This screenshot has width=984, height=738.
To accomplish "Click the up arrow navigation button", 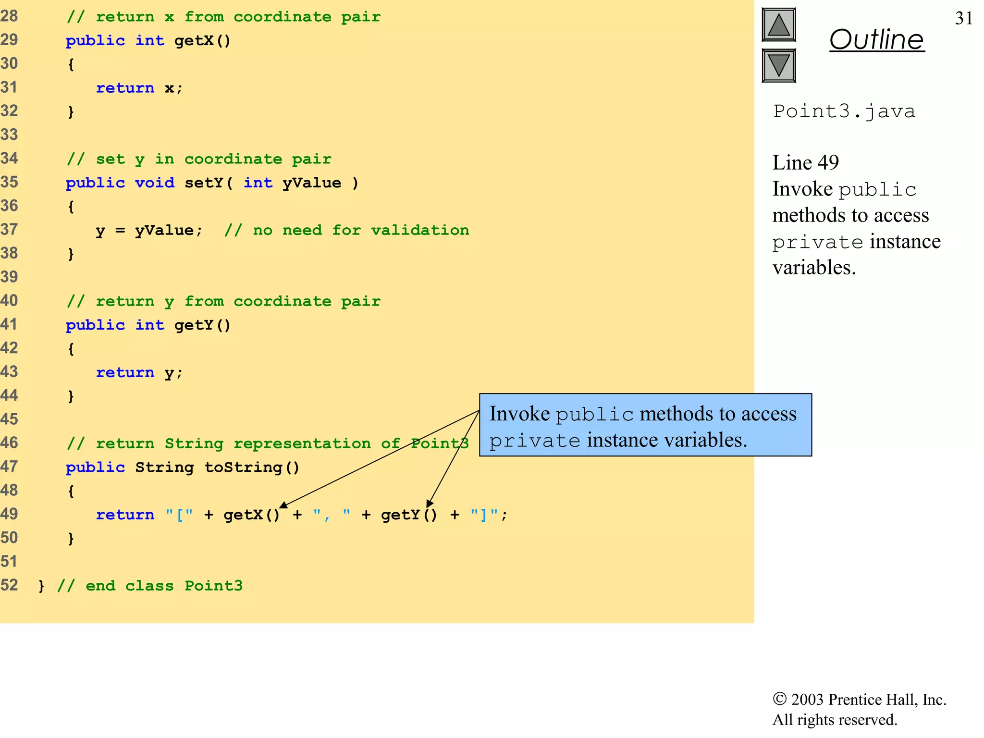I will (778, 25).
